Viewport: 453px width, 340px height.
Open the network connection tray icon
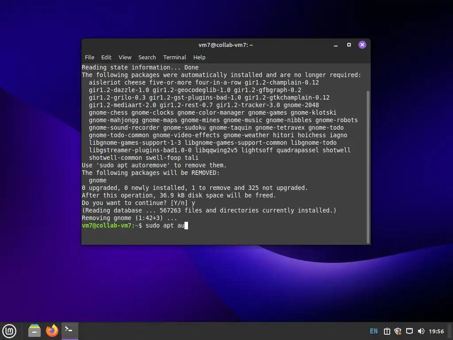(409, 331)
